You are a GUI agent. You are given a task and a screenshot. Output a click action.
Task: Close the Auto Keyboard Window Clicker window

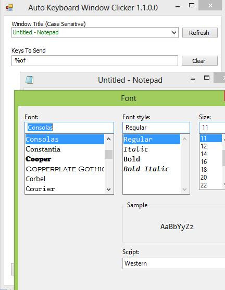(x=210, y=5)
